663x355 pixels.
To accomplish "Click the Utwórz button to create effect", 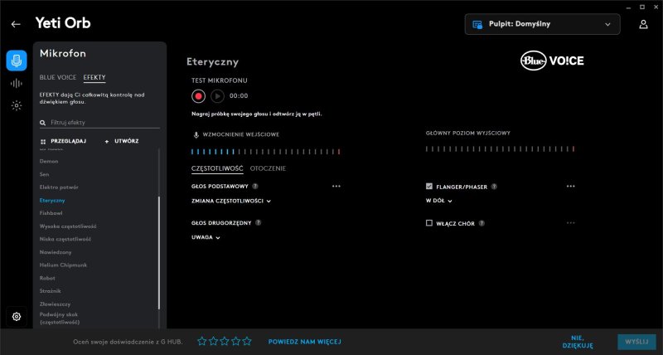I will pyautogui.click(x=121, y=142).
